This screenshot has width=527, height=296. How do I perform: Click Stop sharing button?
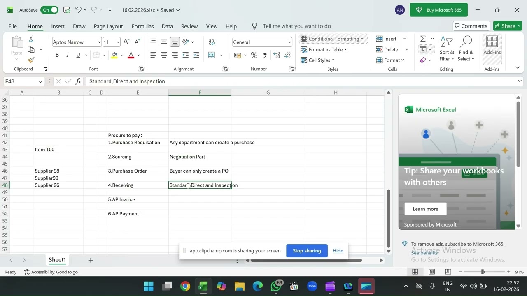click(x=307, y=251)
